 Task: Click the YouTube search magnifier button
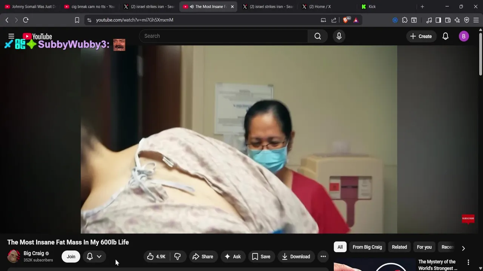(x=318, y=36)
